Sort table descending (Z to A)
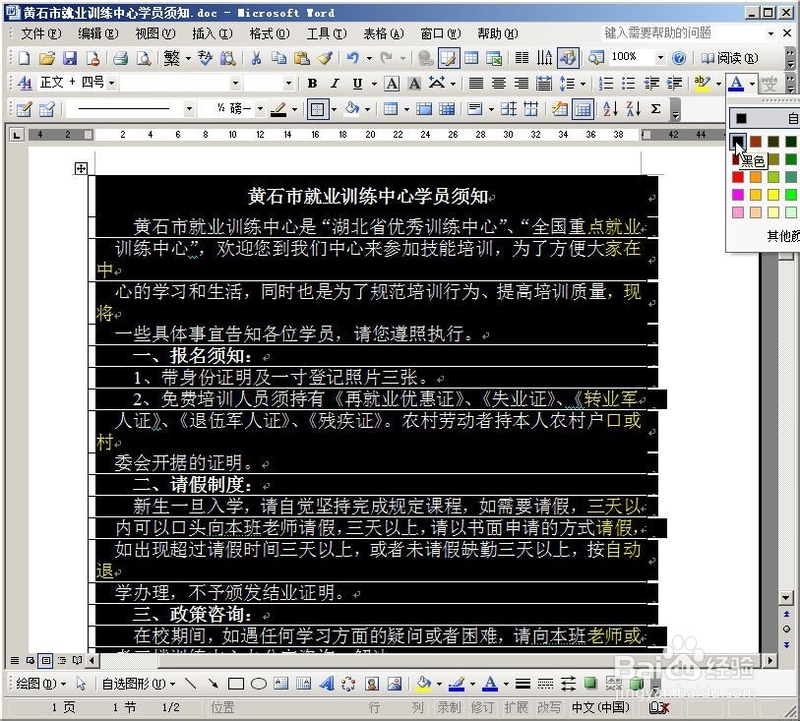 point(634,108)
